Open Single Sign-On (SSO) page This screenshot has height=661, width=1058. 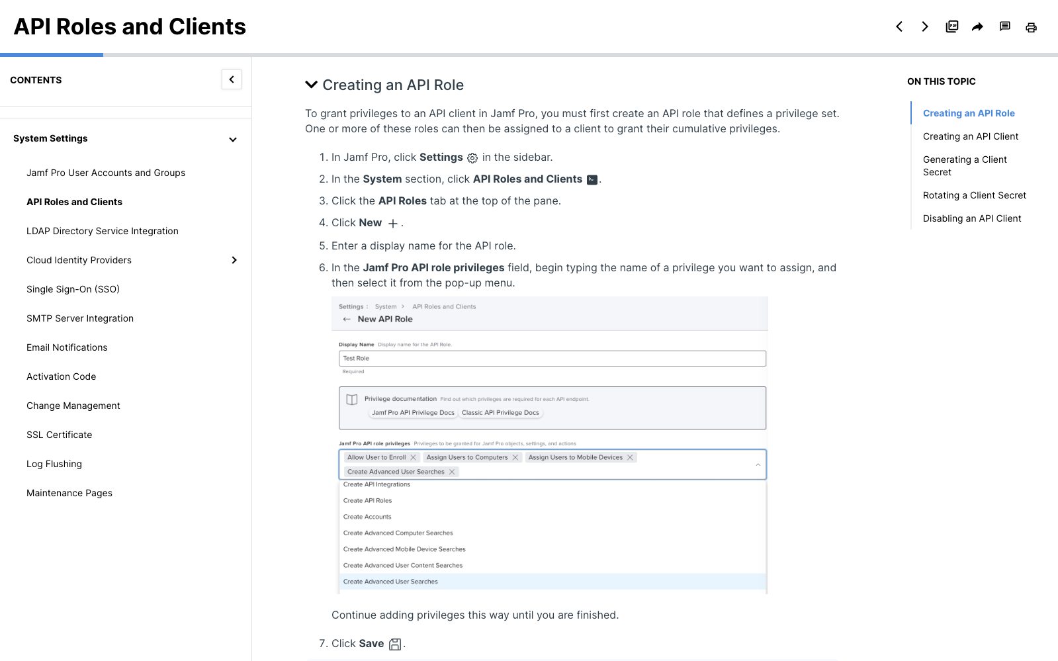[x=73, y=289]
